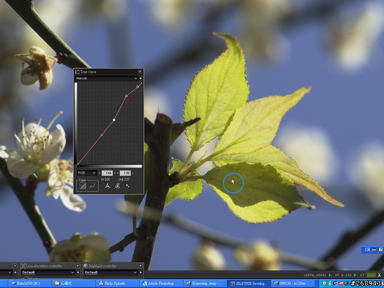Click the green messenger tray icon
The image size is (384, 288).
[330, 284]
